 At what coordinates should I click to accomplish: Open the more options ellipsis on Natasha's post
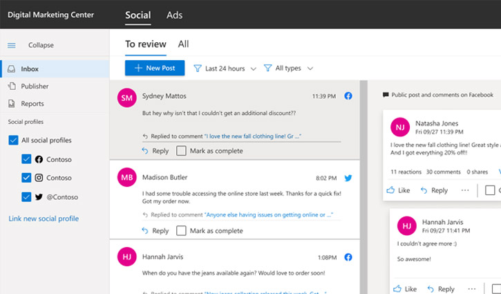465,190
